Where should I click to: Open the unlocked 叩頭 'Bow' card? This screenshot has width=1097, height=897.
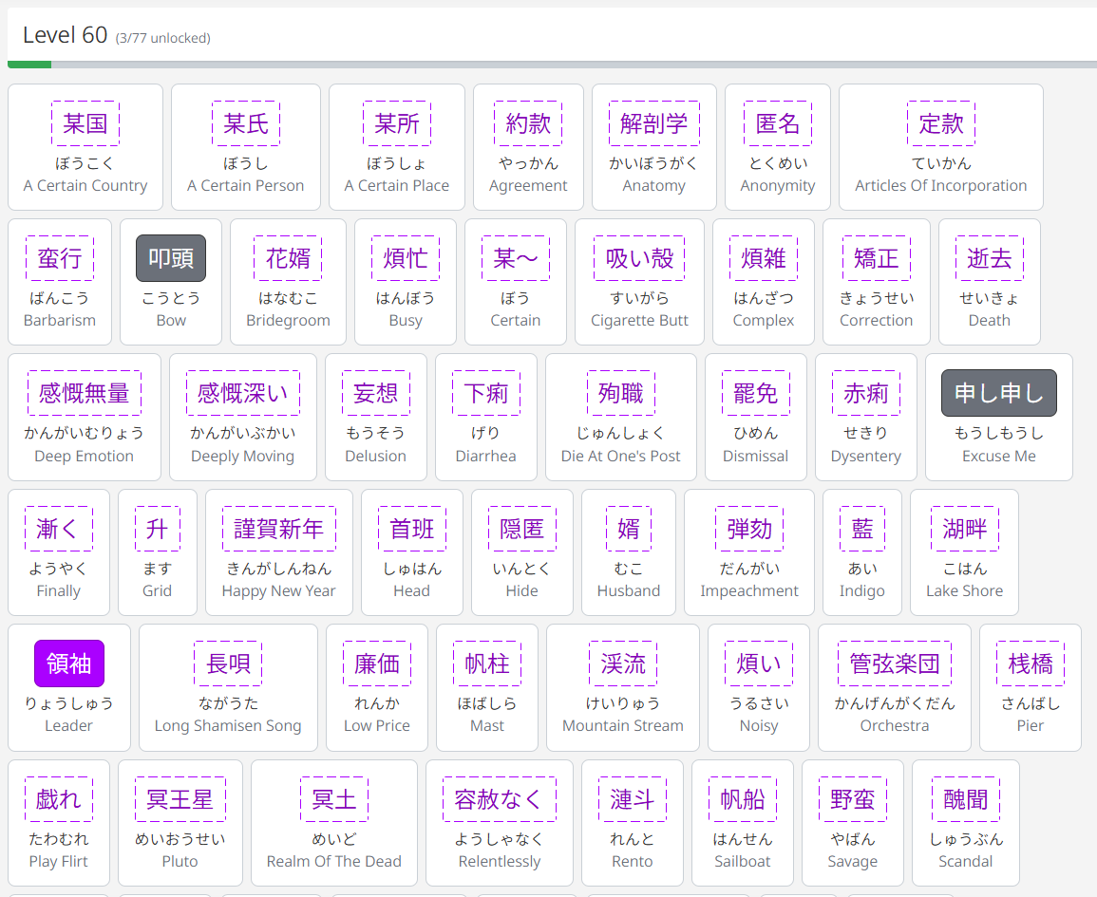[x=171, y=282]
